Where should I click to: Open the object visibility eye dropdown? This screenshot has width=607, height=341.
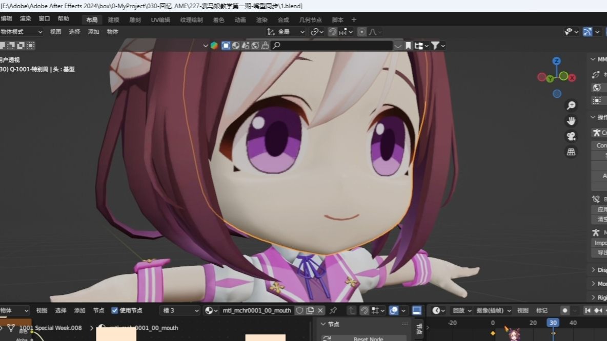571,32
